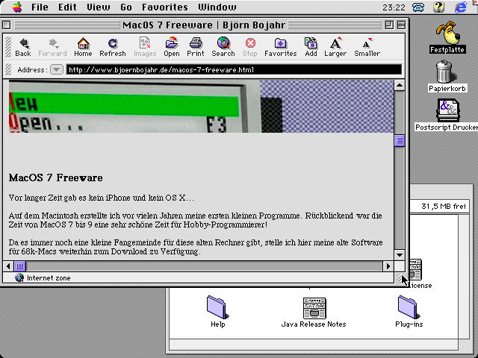478x358 pixels.
Task: Click the MacOS 7 Freeware heading
Action: [x=56, y=178]
